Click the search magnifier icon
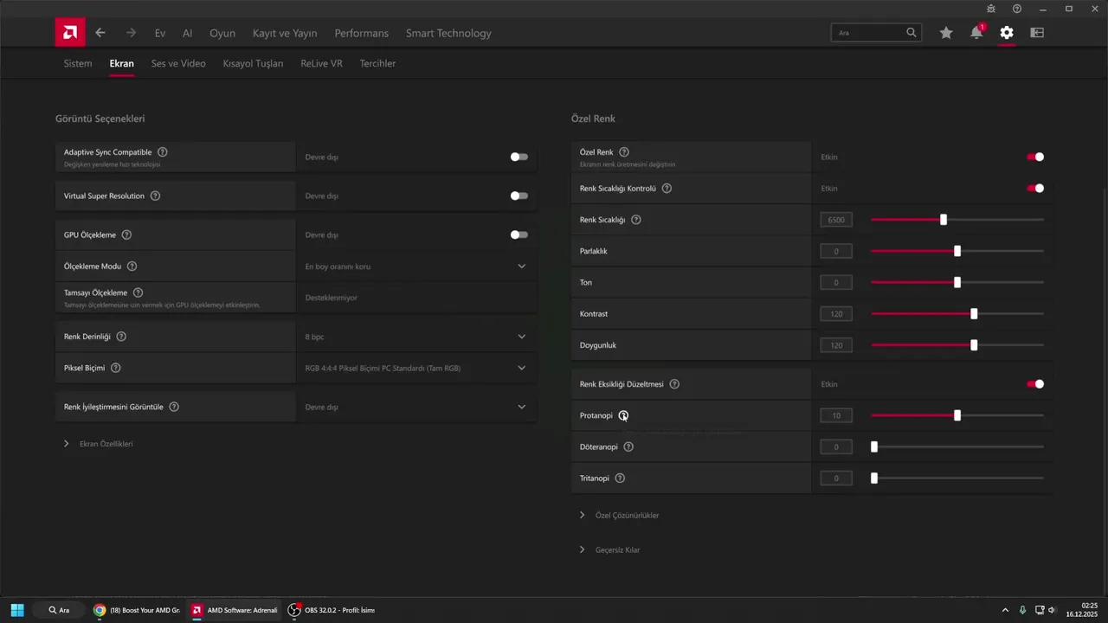The height and width of the screenshot is (623, 1108). point(912,33)
